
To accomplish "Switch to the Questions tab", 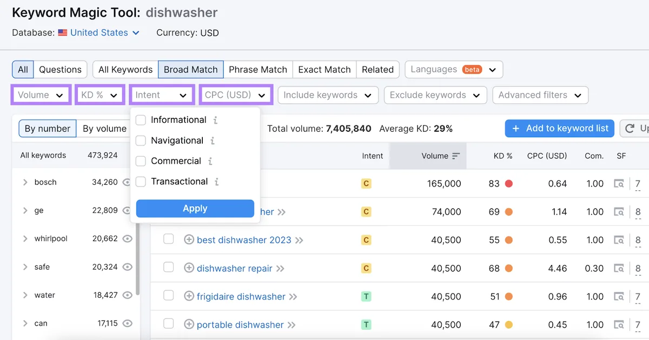I will [60, 69].
